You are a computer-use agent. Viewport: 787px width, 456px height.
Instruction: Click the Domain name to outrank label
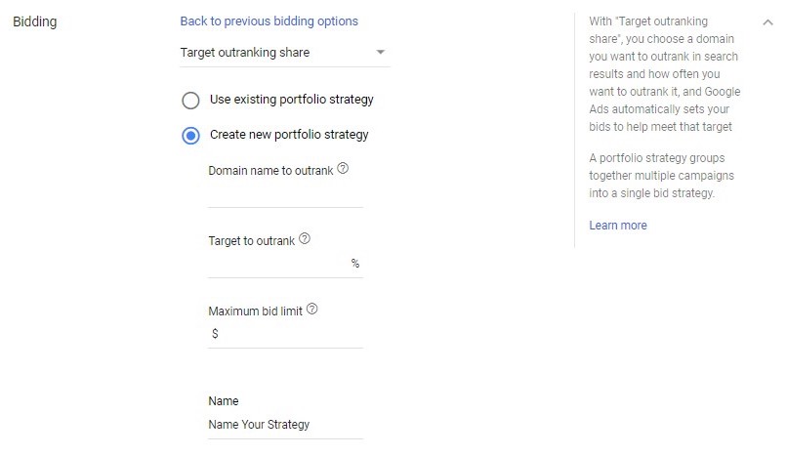point(270,170)
